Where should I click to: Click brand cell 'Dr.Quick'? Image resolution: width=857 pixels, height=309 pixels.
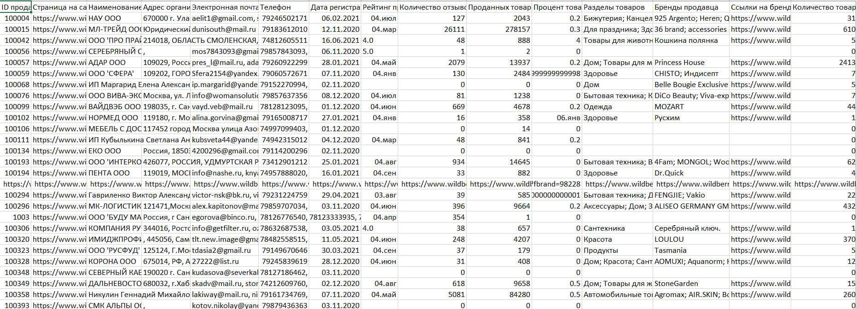coord(691,173)
